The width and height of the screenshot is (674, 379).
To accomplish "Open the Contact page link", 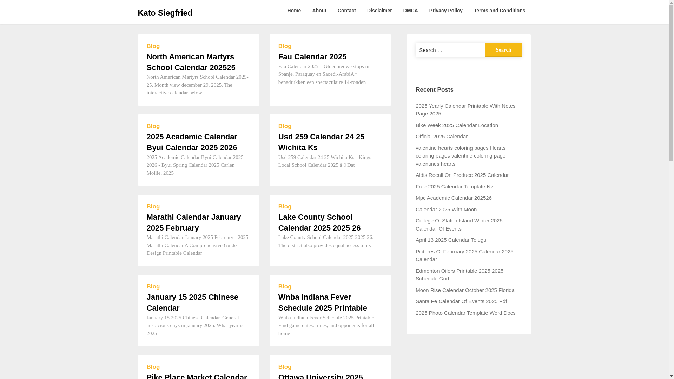I will click(x=346, y=11).
